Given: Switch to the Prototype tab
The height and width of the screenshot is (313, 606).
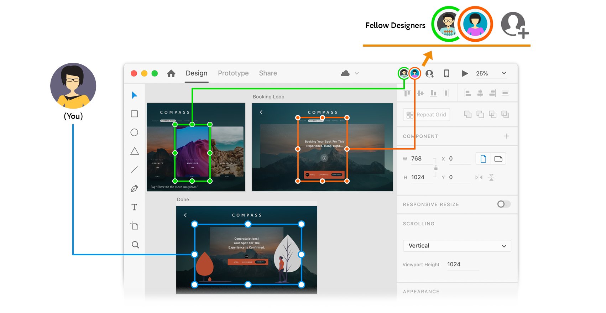Looking at the screenshot, I should coord(233,73).
